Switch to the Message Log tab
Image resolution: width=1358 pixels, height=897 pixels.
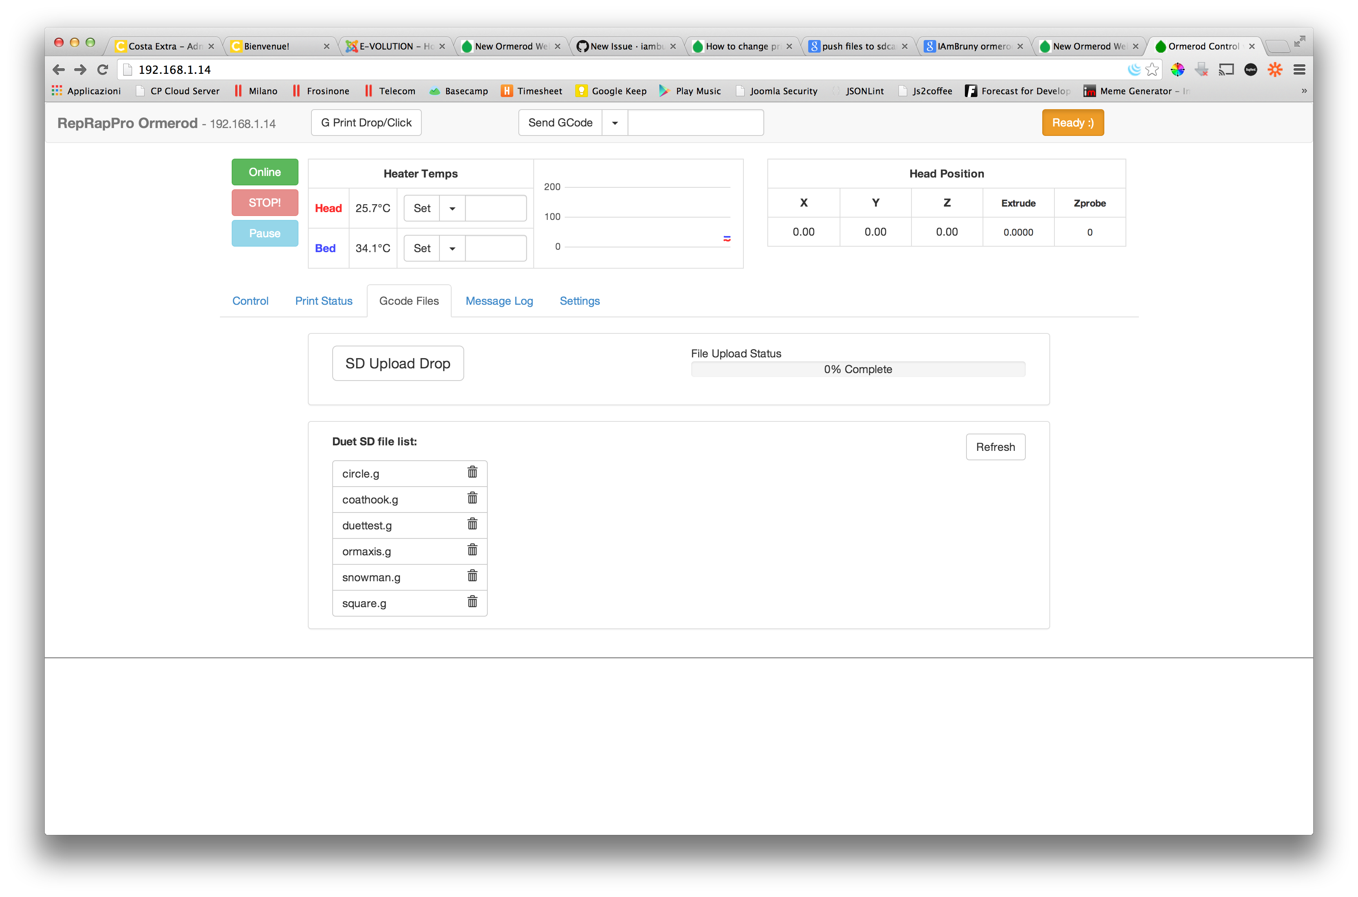point(498,300)
